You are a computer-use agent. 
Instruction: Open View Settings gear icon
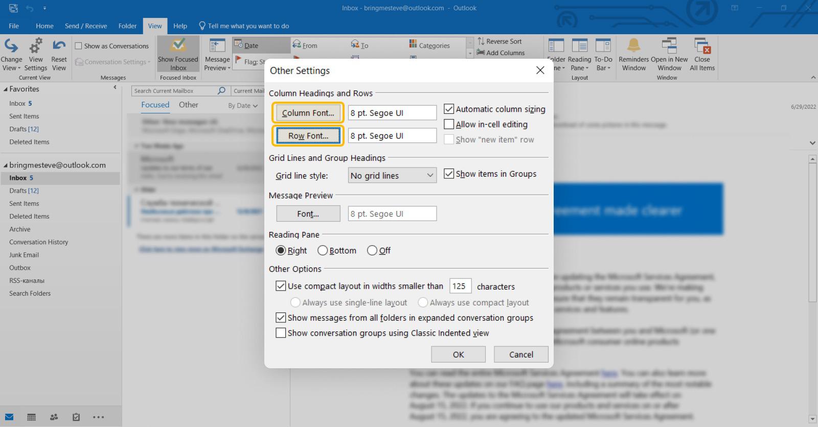click(x=36, y=55)
